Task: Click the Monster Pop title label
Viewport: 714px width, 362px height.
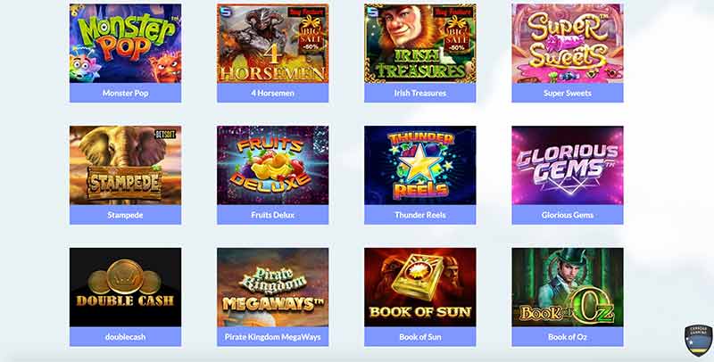Action: 125,93
